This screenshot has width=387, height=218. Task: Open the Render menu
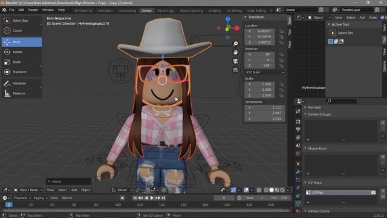coord(33,10)
